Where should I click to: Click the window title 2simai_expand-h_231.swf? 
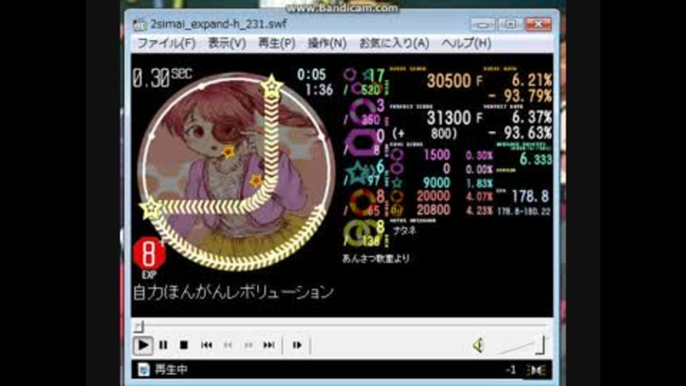click(x=219, y=24)
